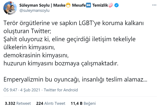Click the sentence starting Emperyalizmin bu oyuncağı

coord(75,79)
